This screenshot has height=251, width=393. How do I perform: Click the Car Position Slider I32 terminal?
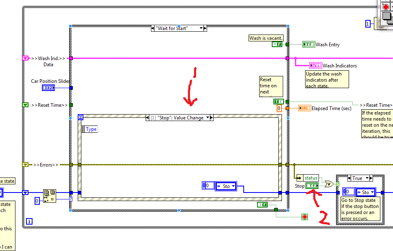(48, 88)
